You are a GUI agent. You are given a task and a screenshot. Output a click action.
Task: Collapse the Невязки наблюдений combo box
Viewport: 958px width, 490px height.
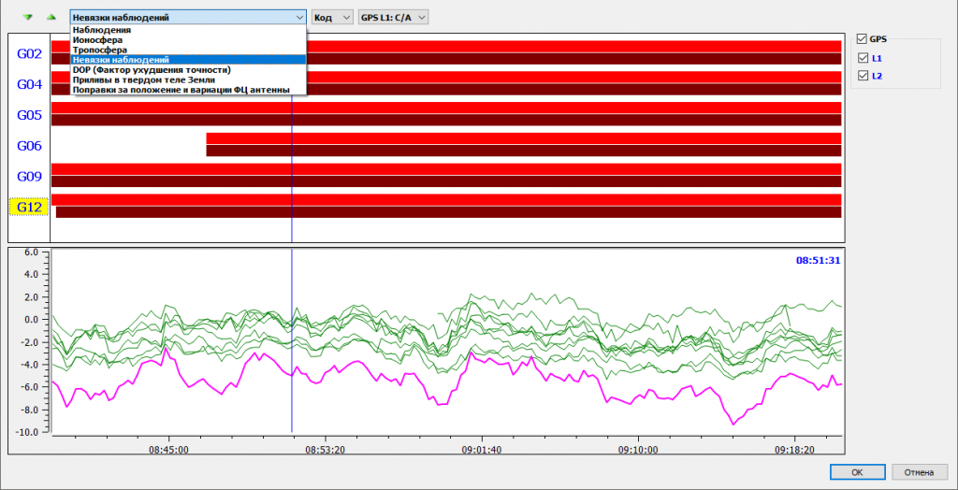298,17
